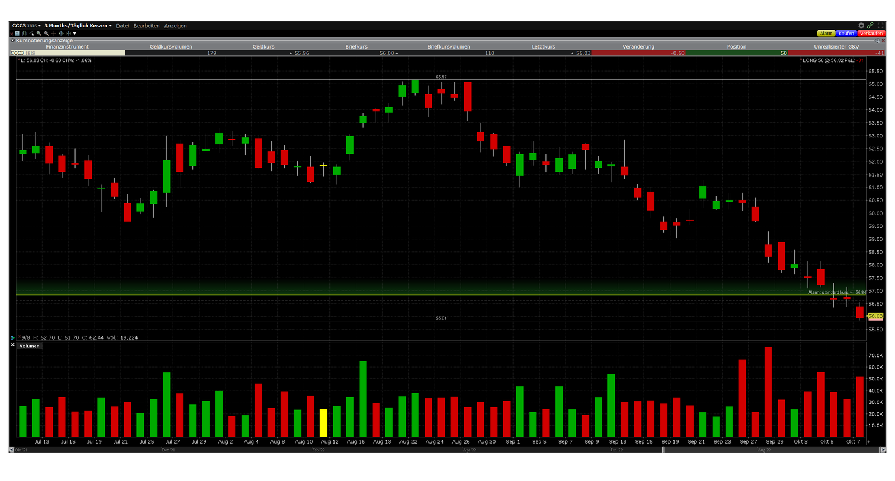Remove the 9/8 price data label

pyautogui.click(x=20, y=337)
